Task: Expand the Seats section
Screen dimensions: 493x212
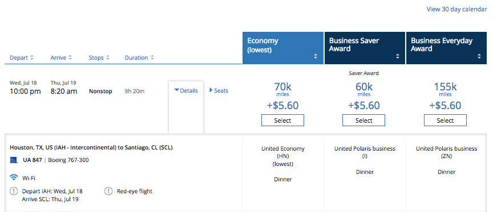Action: (x=219, y=91)
